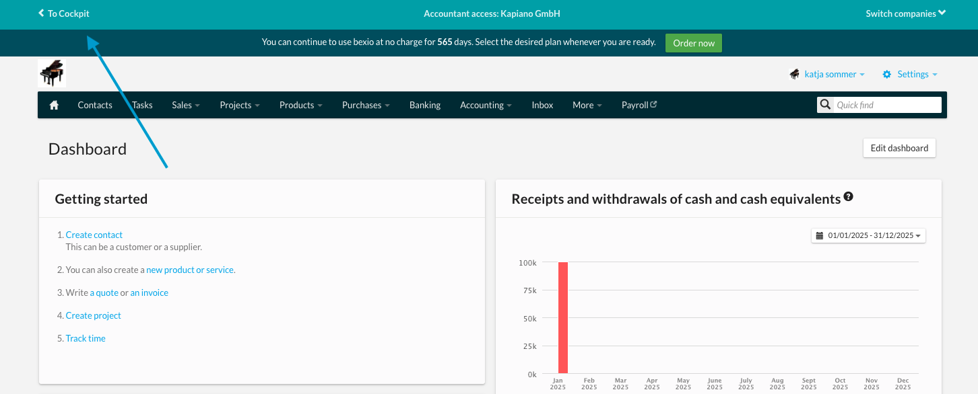Follow the Create contact link

click(x=94, y=235)
